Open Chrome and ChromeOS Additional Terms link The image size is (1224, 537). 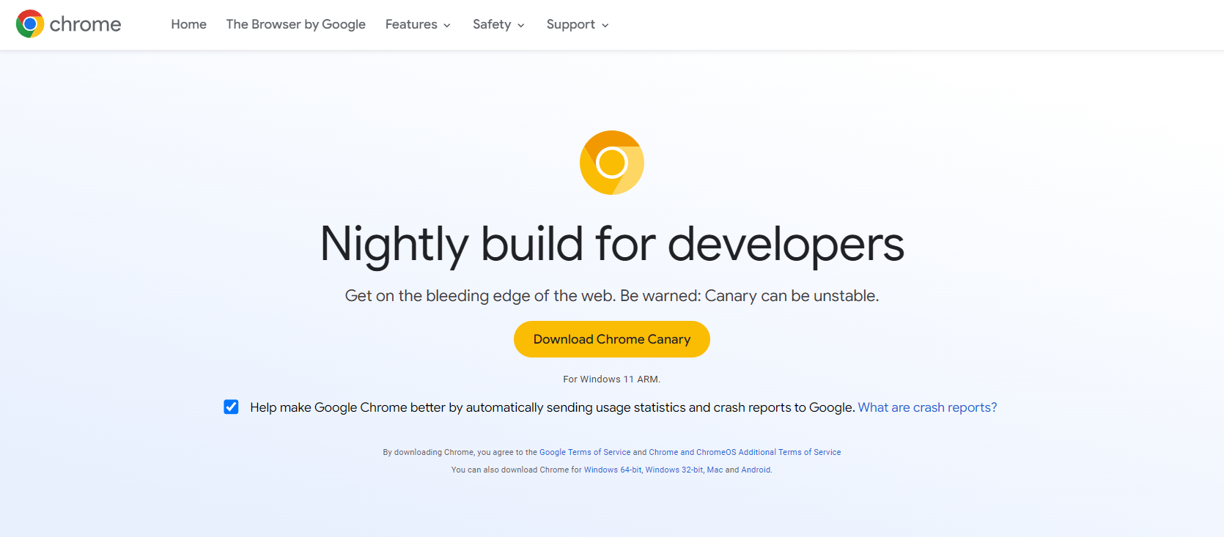point(745,452)
